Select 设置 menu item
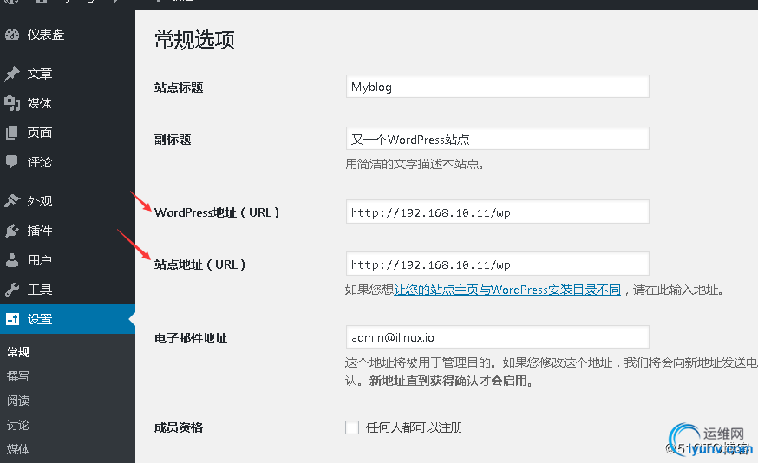Image resolution: width=758 pixels, height=463 pixels. 40,319
